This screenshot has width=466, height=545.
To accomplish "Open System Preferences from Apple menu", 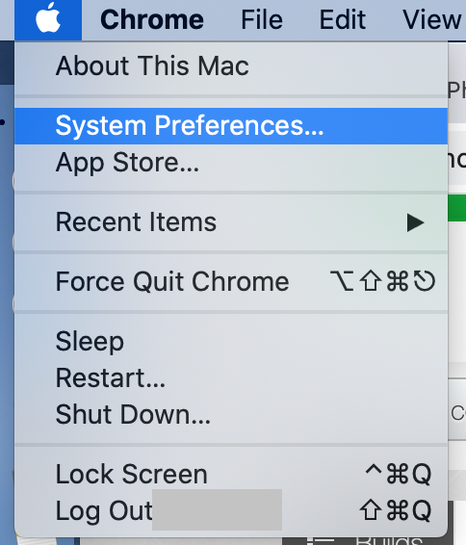I will click(231, 126).
